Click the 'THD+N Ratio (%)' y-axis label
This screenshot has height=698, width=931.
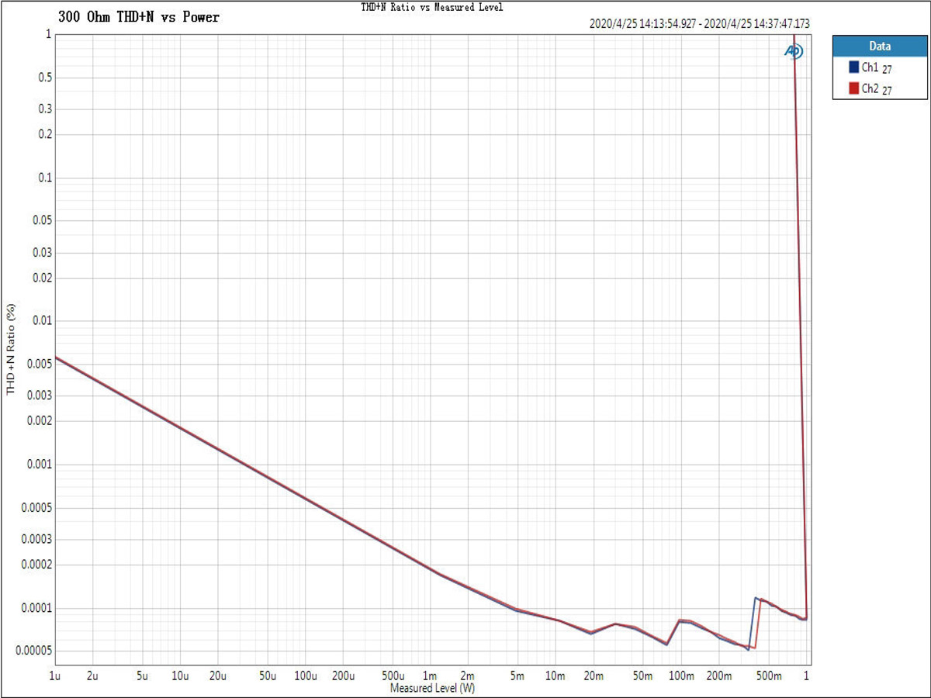tap(11, 350)
